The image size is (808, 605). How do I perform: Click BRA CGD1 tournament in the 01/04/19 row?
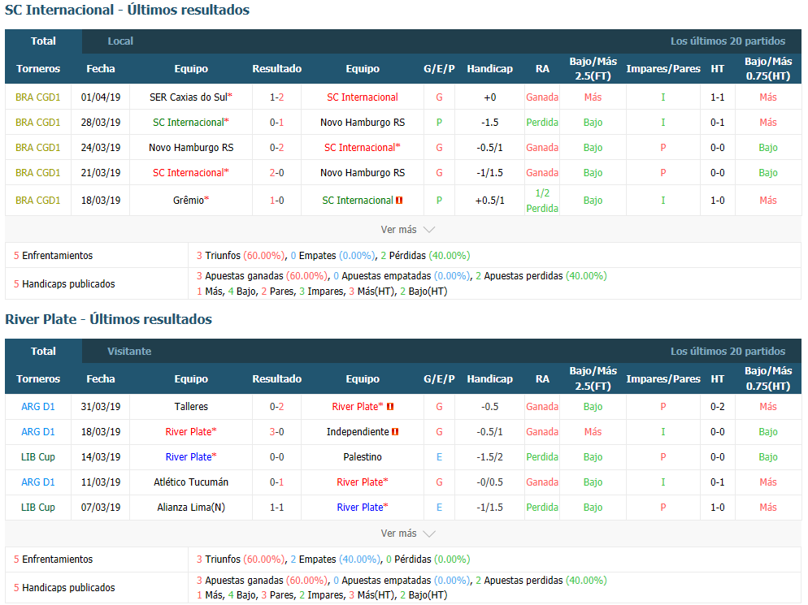(37, 97)
